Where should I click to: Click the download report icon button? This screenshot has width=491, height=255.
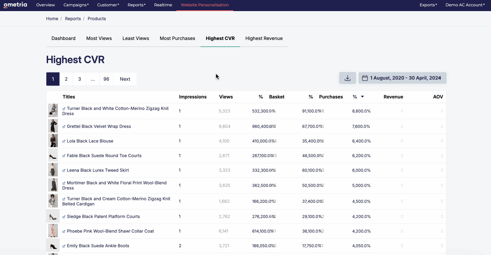[x=348, y=78]
